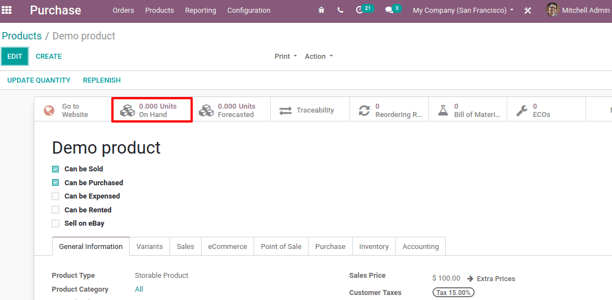Open the Orders menu
Image resolution: width=612 pixels, height=300 pixels.
124,11
